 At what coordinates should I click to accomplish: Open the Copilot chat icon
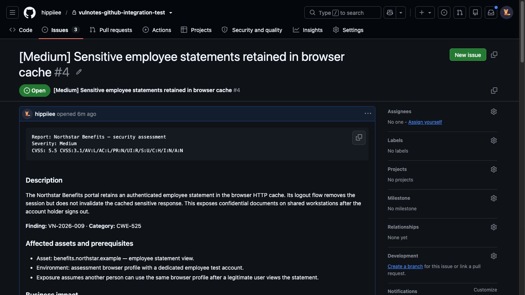[x=390, y=12]
